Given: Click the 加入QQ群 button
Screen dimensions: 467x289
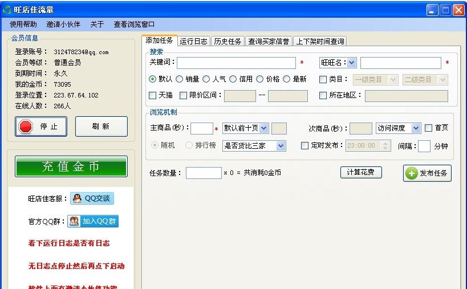Looking at the screenshot, I should 93,221.
